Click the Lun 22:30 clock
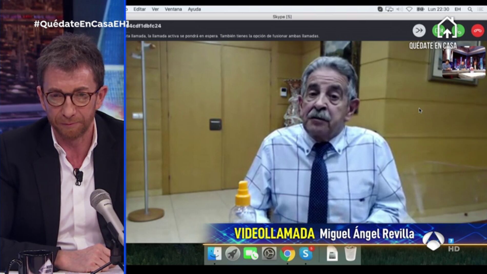Screen dimensions: 487x274 tap(438, 9)
